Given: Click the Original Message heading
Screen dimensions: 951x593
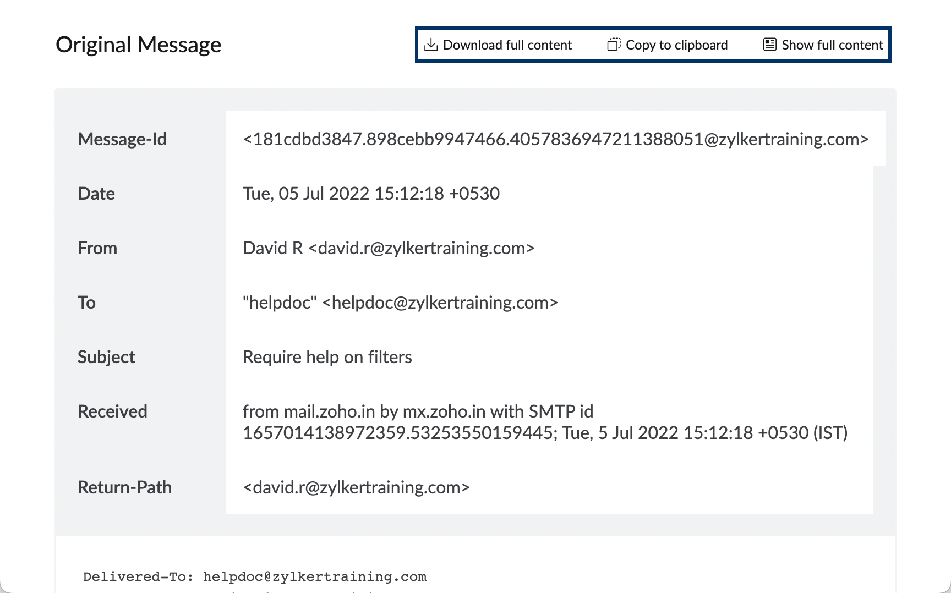Looking at the screenshot, I should click(x=139, y=45).
